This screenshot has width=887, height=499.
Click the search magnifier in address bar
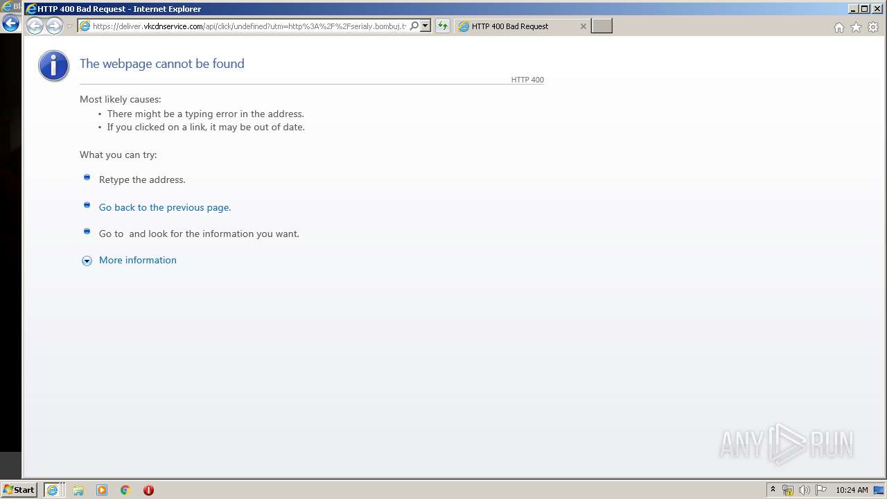pos(414,26)
